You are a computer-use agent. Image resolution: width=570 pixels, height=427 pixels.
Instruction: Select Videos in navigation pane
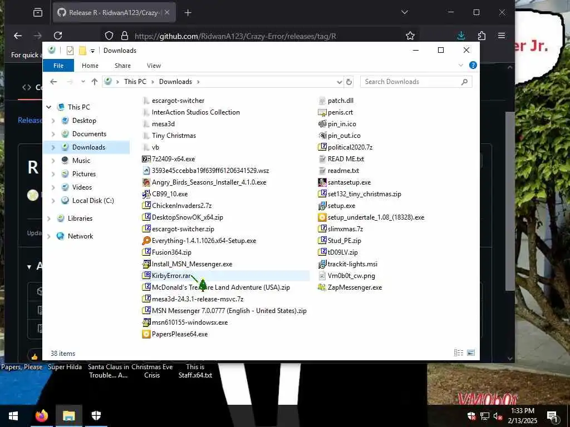[x=82, y=187]
